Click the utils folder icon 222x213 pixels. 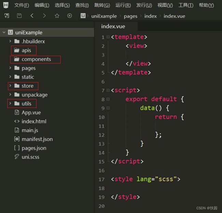[17, 103]
